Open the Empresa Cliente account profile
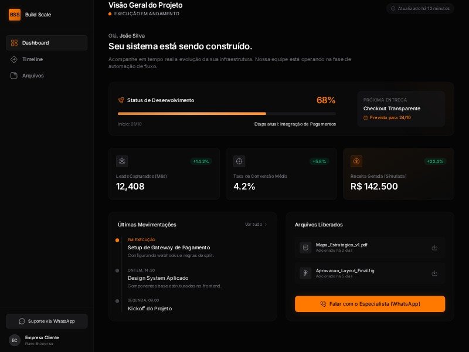The height and width of the screenshot is (352, 469). click(41, 340)
